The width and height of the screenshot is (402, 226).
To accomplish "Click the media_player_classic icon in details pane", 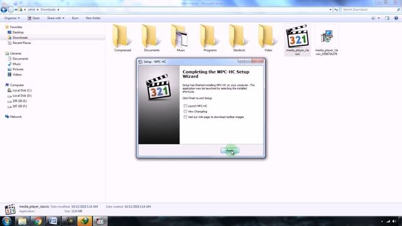I will [x=10, y=209].
